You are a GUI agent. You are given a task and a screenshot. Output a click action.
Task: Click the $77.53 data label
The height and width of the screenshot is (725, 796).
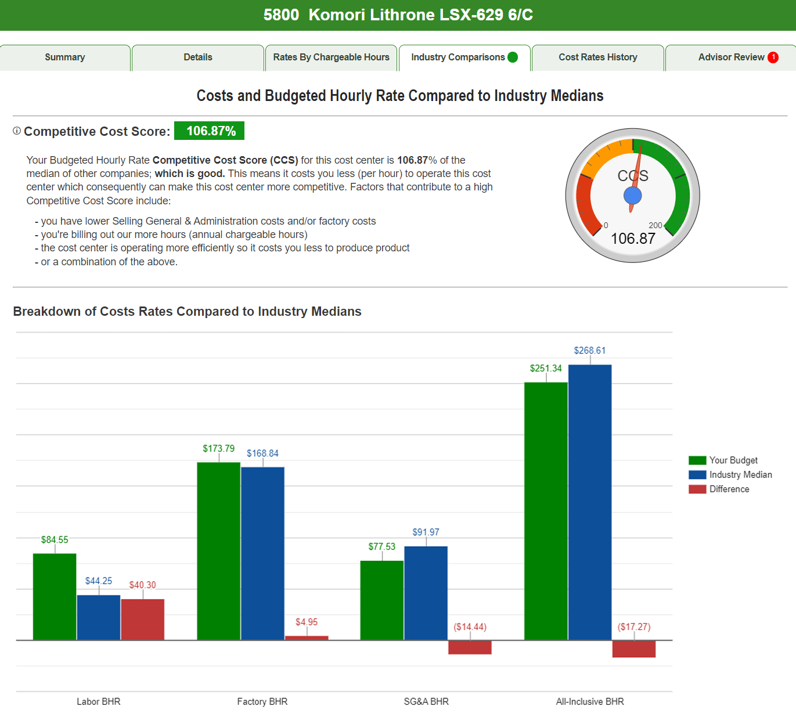pos(382,547)
